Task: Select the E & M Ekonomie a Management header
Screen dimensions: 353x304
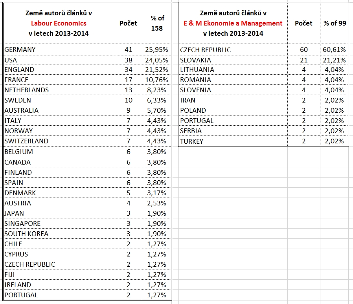Action: pyautogui.click(x=233, y=23)
